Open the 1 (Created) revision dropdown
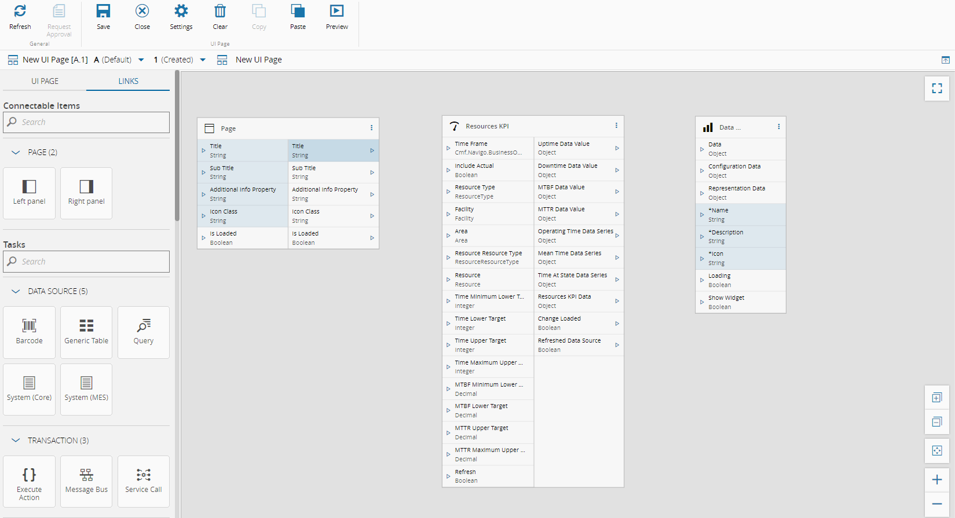Screen dimensions: 955x518 pyautogui.click(x=203, y=60)
